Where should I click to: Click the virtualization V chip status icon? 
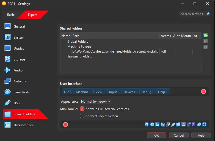click(x=194, y=125)
